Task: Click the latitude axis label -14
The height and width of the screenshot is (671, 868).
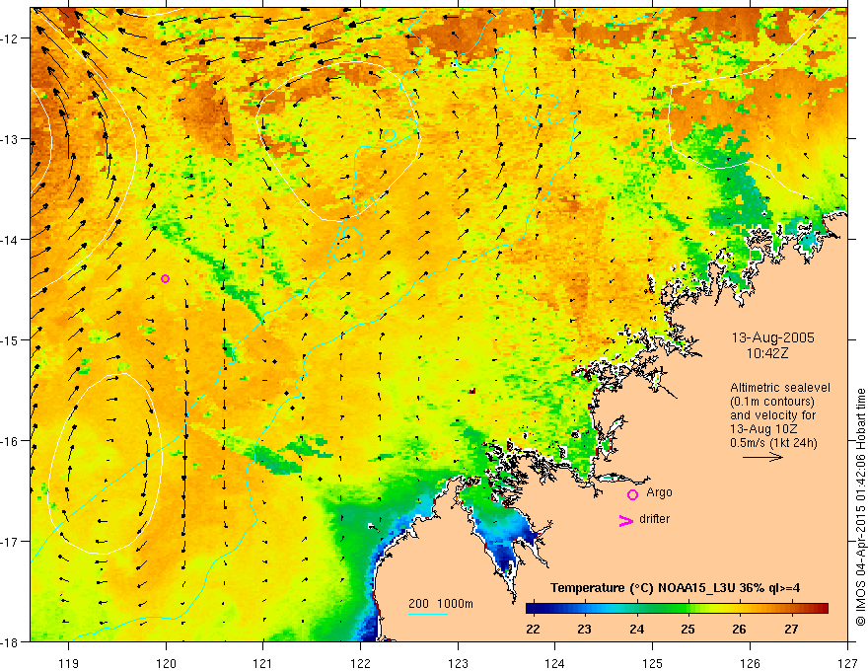Action: 11,240
